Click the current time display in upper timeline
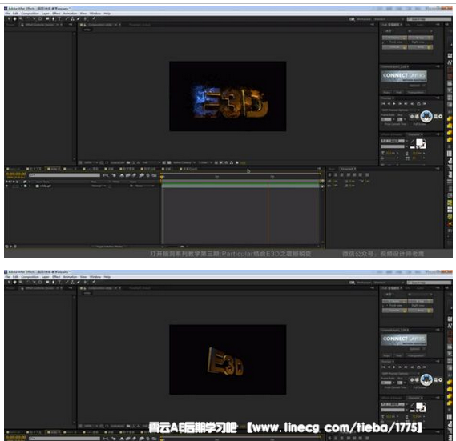 pyautogui.click(x=16, y=174)
